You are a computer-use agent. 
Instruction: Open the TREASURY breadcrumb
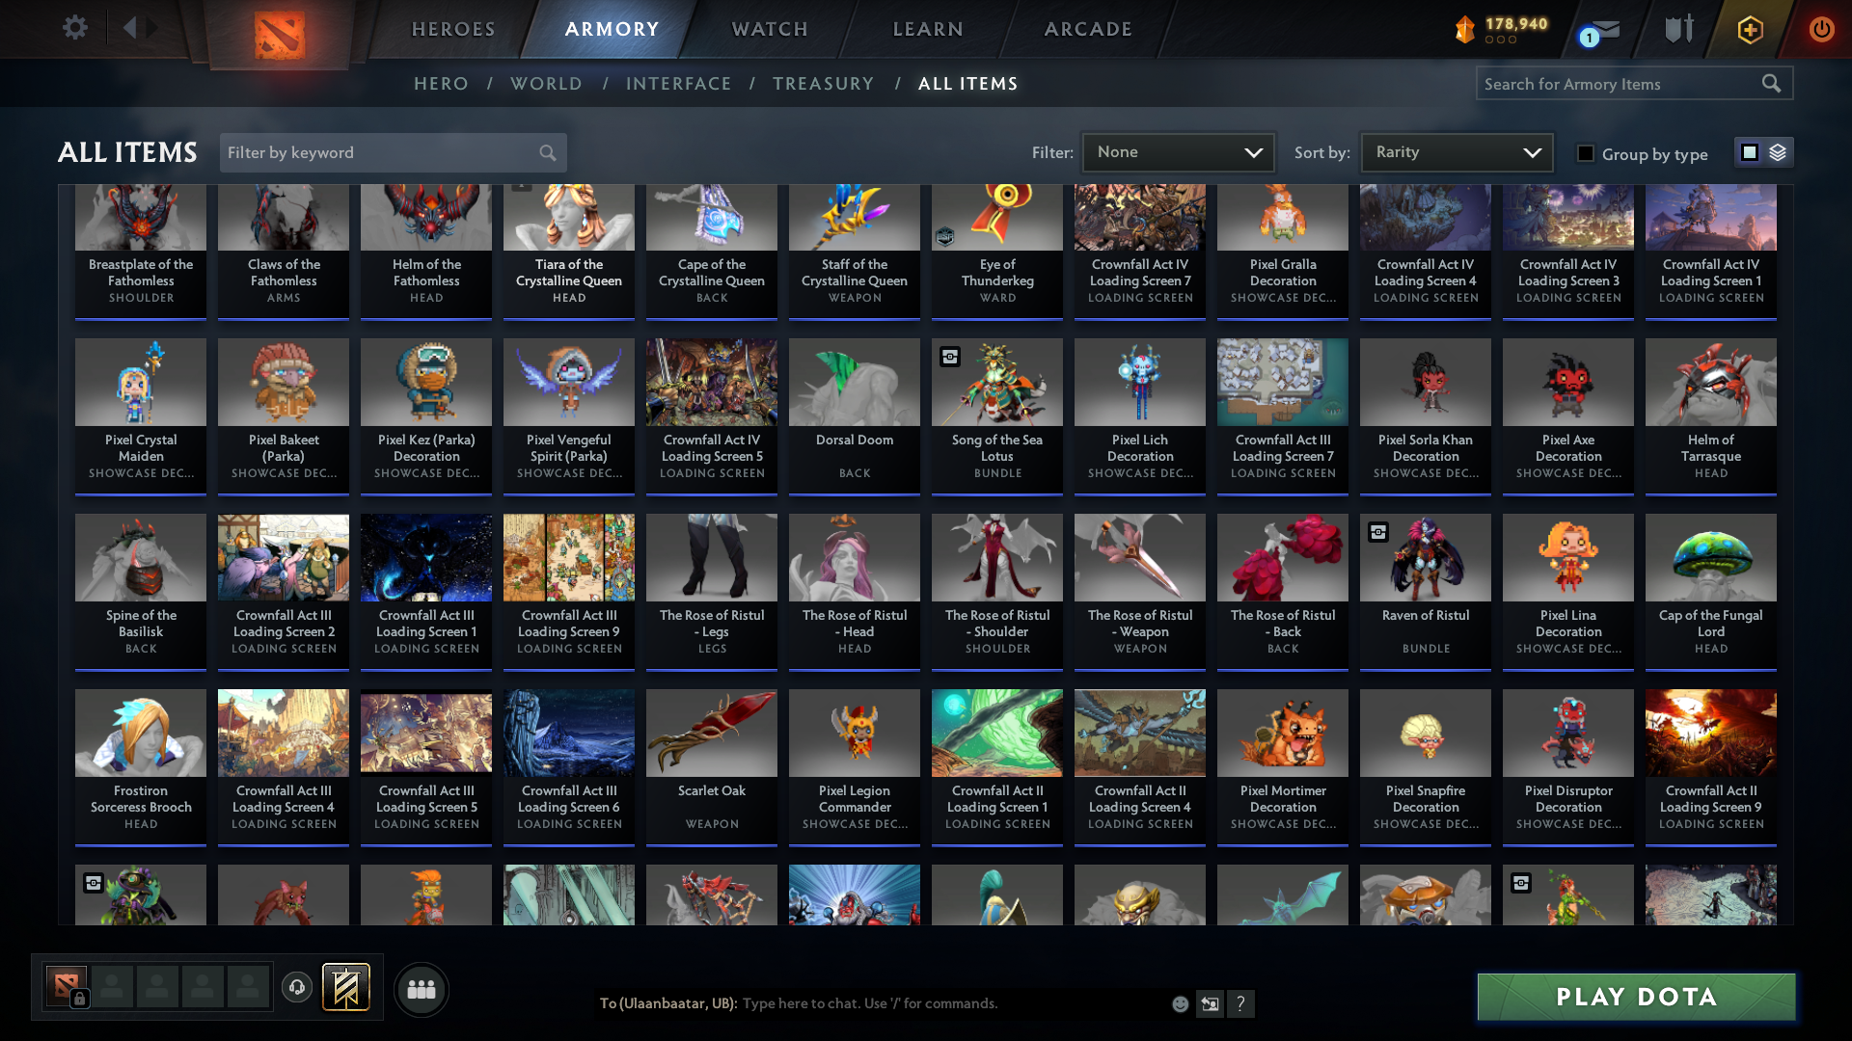(823, 84)
